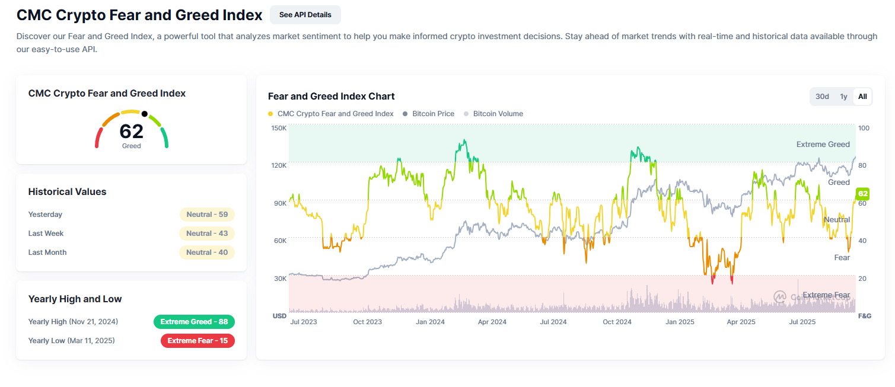Click the CoinMarketCap watermark logo in chart
The width and height of the screenshot is (895, 387).
pos(781,296)
